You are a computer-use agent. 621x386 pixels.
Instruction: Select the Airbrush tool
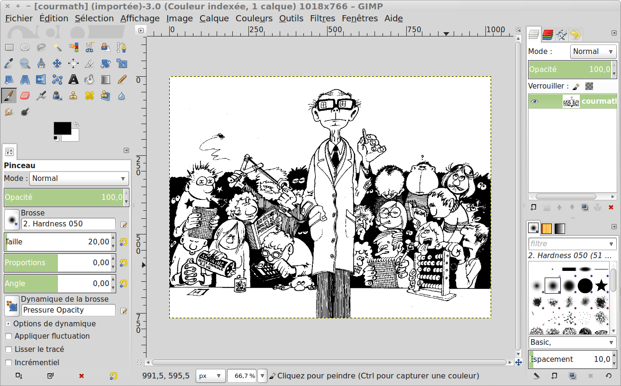click(41, 96)
